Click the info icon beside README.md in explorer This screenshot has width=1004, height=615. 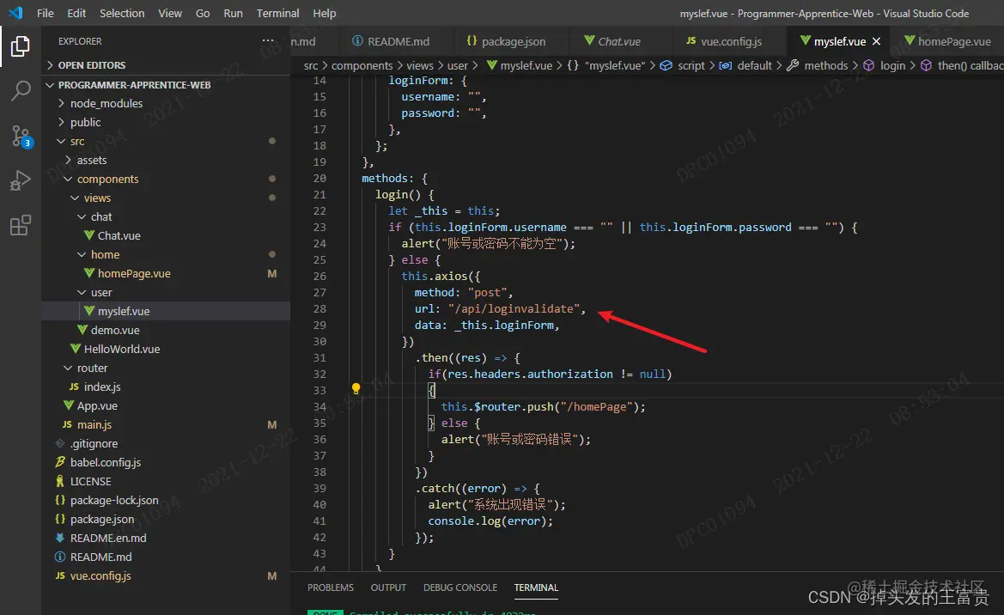coord(60,557)
